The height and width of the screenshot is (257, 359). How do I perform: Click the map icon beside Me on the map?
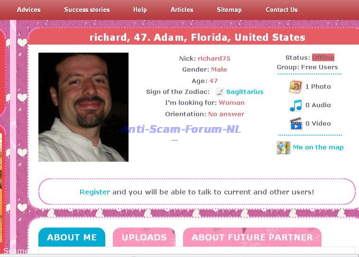[283, 147]
